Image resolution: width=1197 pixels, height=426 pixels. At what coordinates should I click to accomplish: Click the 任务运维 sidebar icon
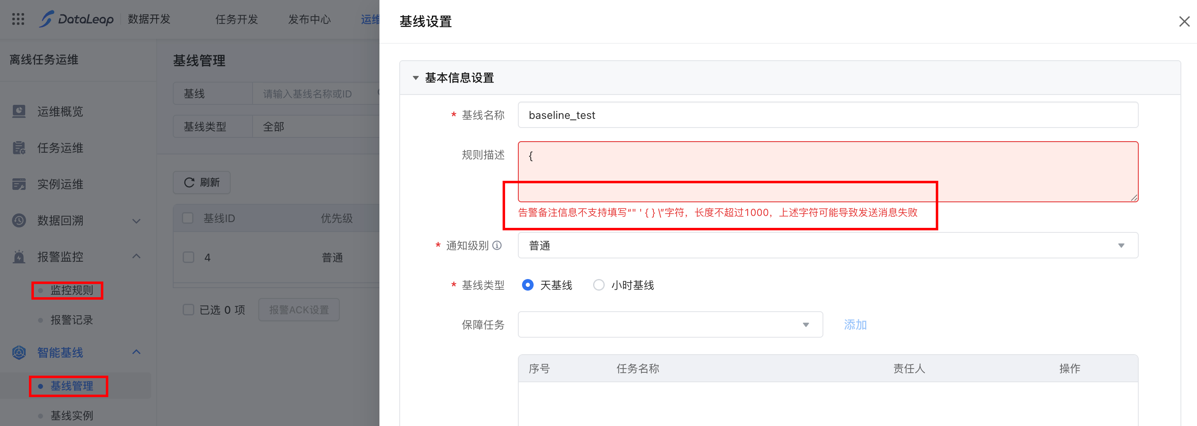coord(19,148)
